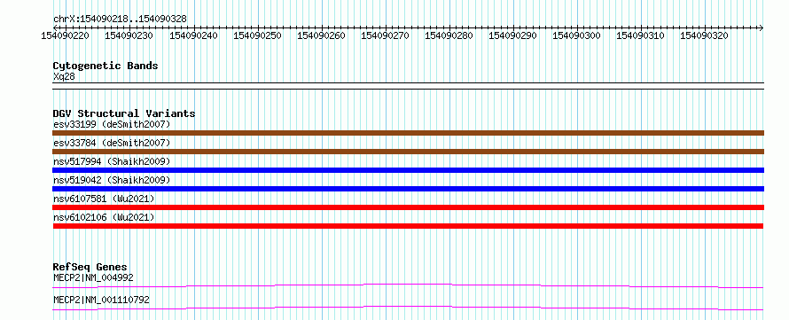Click ruler position 154090320
789x320 pixels.
tap(705, 35)
